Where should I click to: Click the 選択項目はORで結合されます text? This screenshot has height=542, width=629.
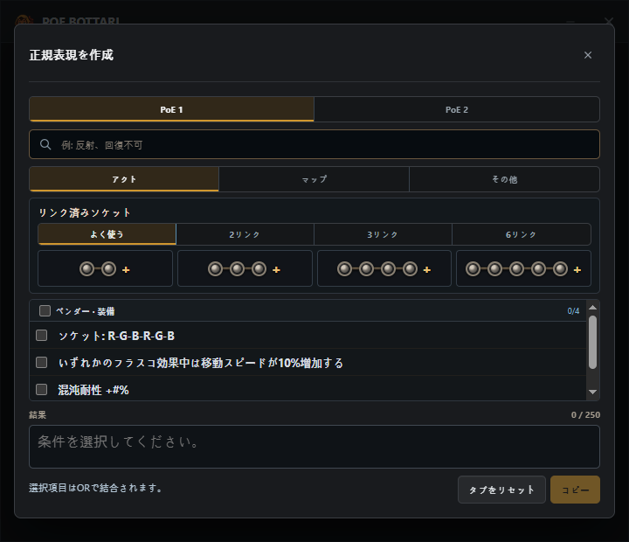95,488
